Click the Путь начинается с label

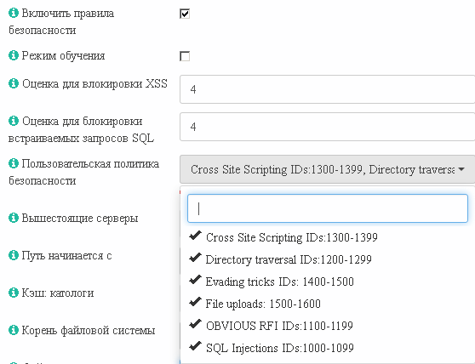(66, 256)
